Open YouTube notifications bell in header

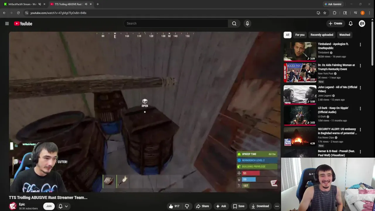pyautogui.click(x=351, y=23)
